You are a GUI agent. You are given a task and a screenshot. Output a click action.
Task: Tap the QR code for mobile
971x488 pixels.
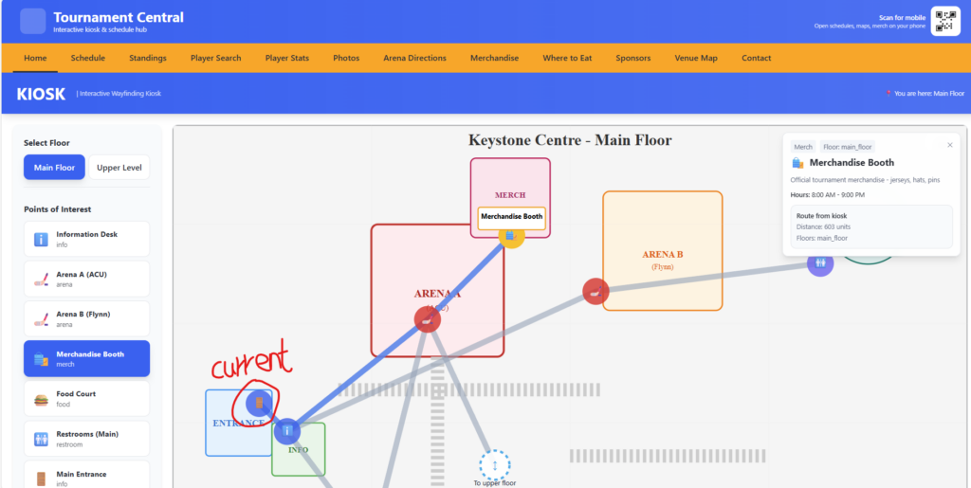pyautogui.click(x=945, y=21)
